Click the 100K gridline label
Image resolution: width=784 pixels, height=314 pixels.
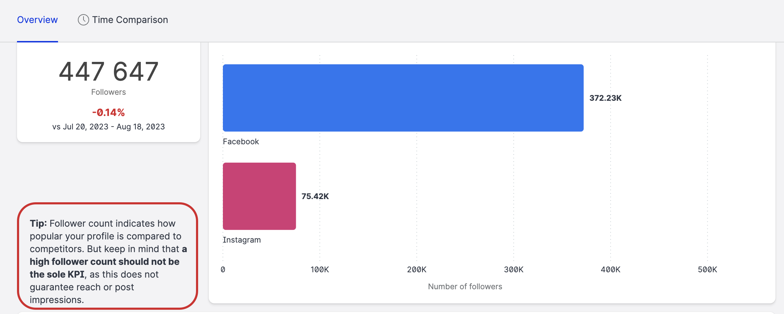[x=320, y=269]
